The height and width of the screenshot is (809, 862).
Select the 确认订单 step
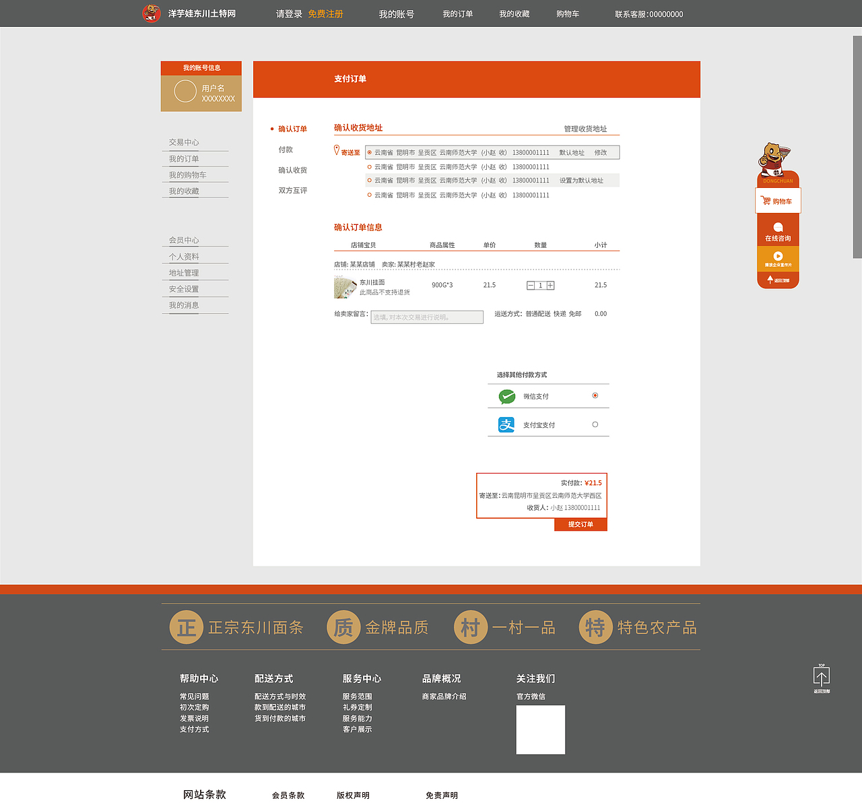pos(292,129)
